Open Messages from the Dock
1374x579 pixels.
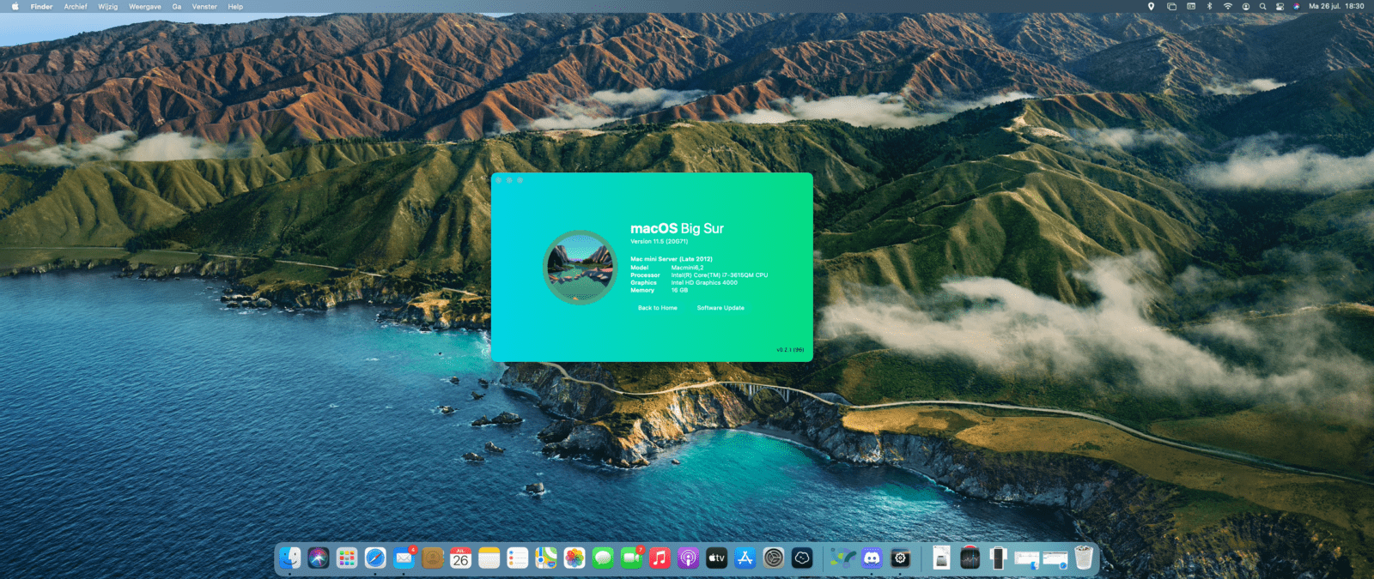click(x=603, y=558)
